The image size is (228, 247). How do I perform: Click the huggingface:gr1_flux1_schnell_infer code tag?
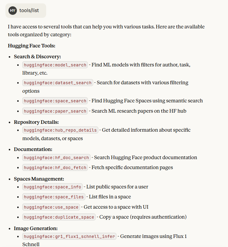coord(69,236)
